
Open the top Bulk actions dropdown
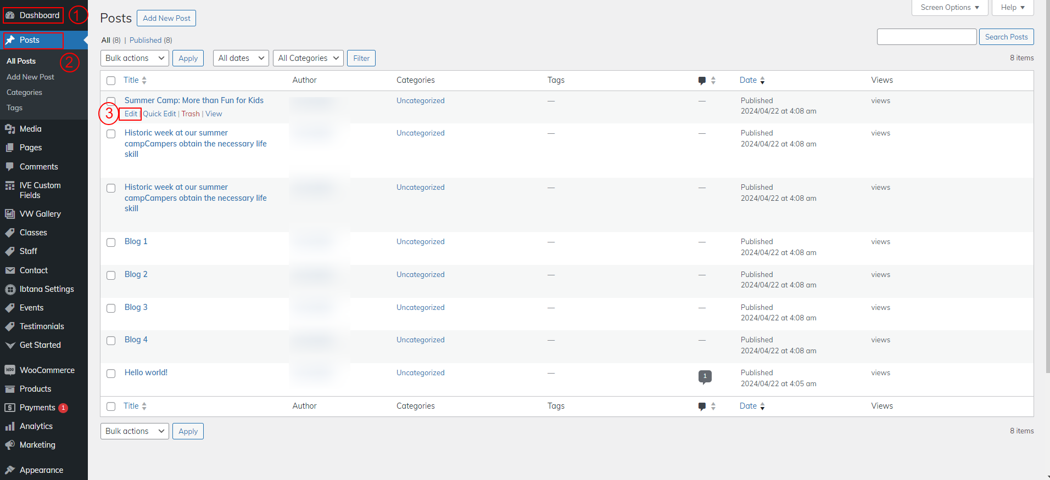pos(135,58)
